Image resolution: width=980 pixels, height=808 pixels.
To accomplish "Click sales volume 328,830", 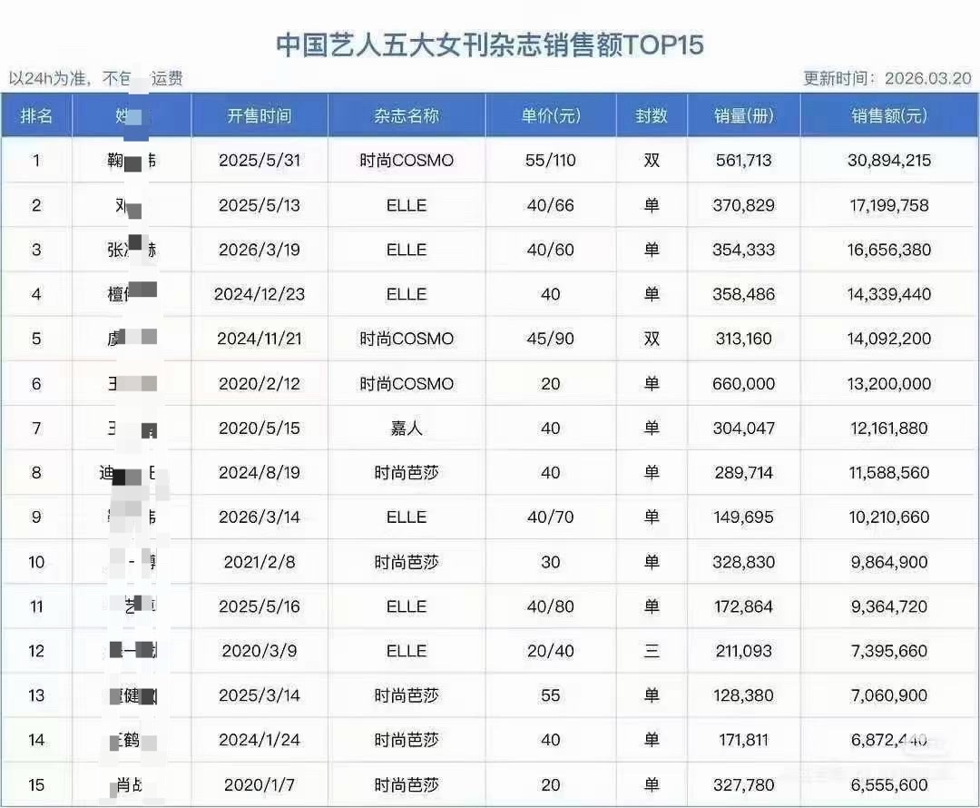I will 744,562.
